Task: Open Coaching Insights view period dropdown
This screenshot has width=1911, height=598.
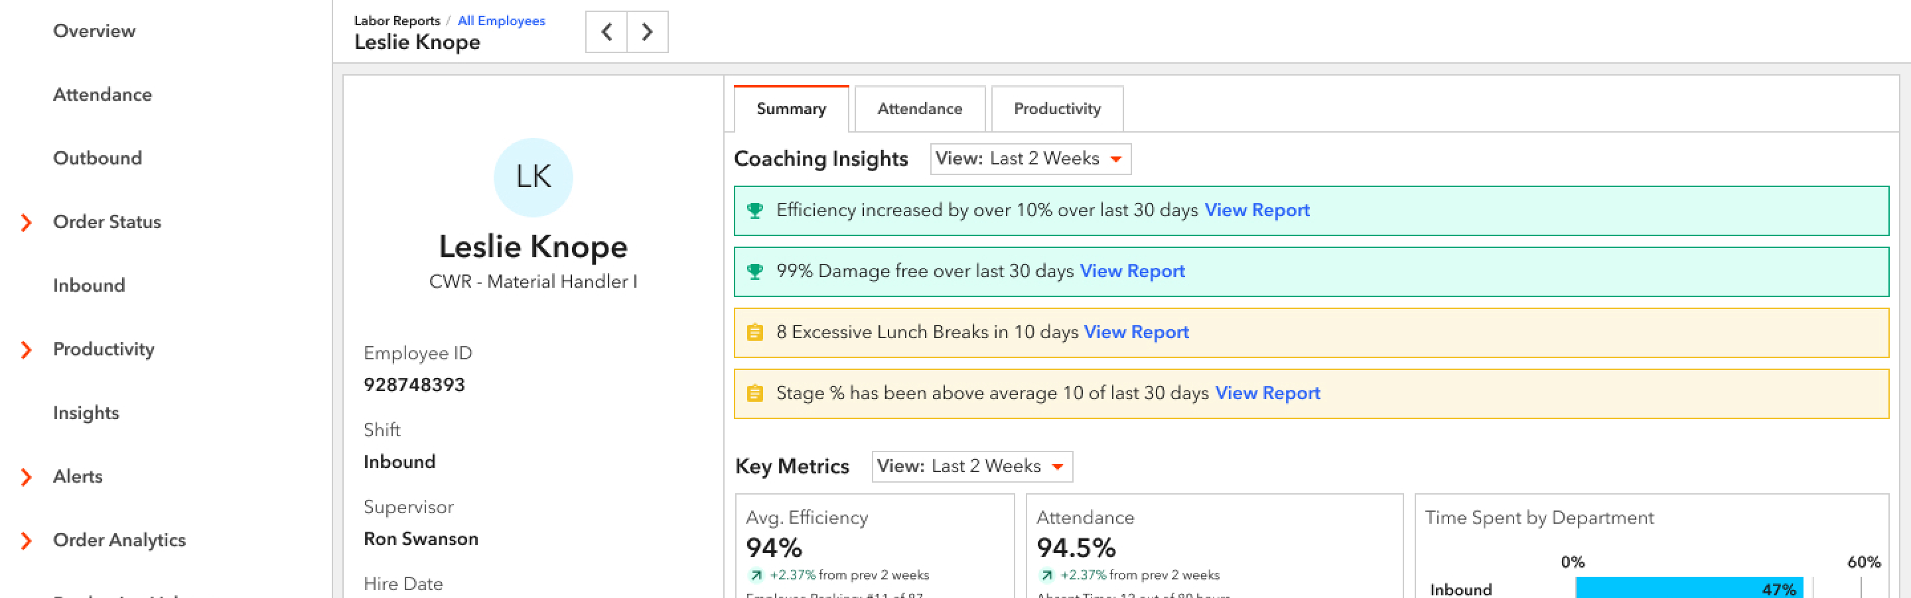Action: point(1030,158)
